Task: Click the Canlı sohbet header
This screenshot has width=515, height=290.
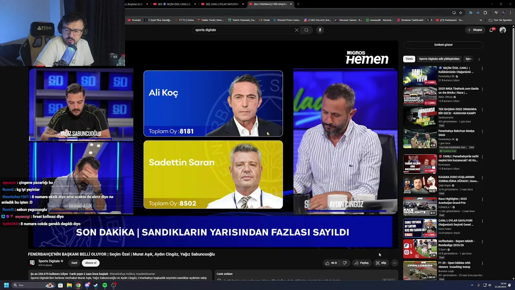Action: coord(225,274)
